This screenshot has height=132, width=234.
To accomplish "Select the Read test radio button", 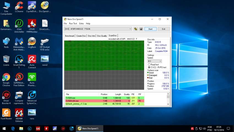I will (x=149, y=65).
